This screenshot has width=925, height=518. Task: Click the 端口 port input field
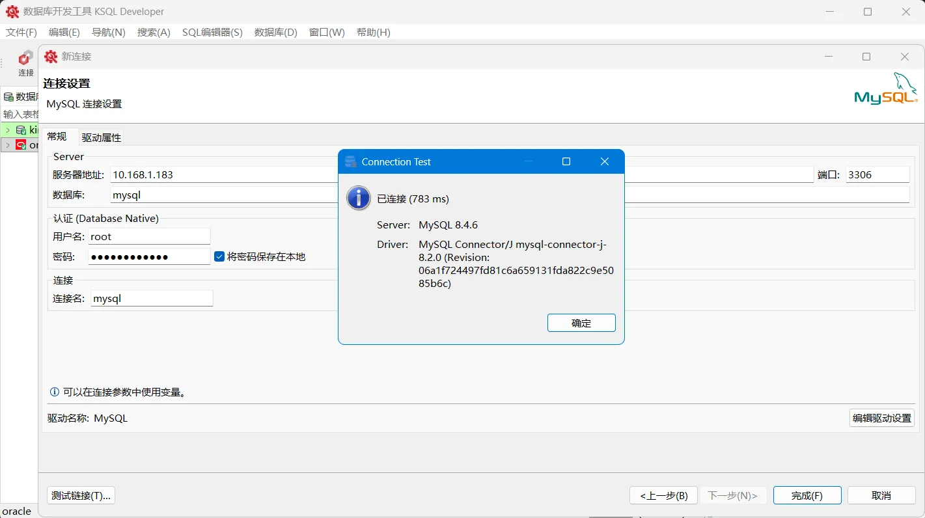click(x=877, y=174)
